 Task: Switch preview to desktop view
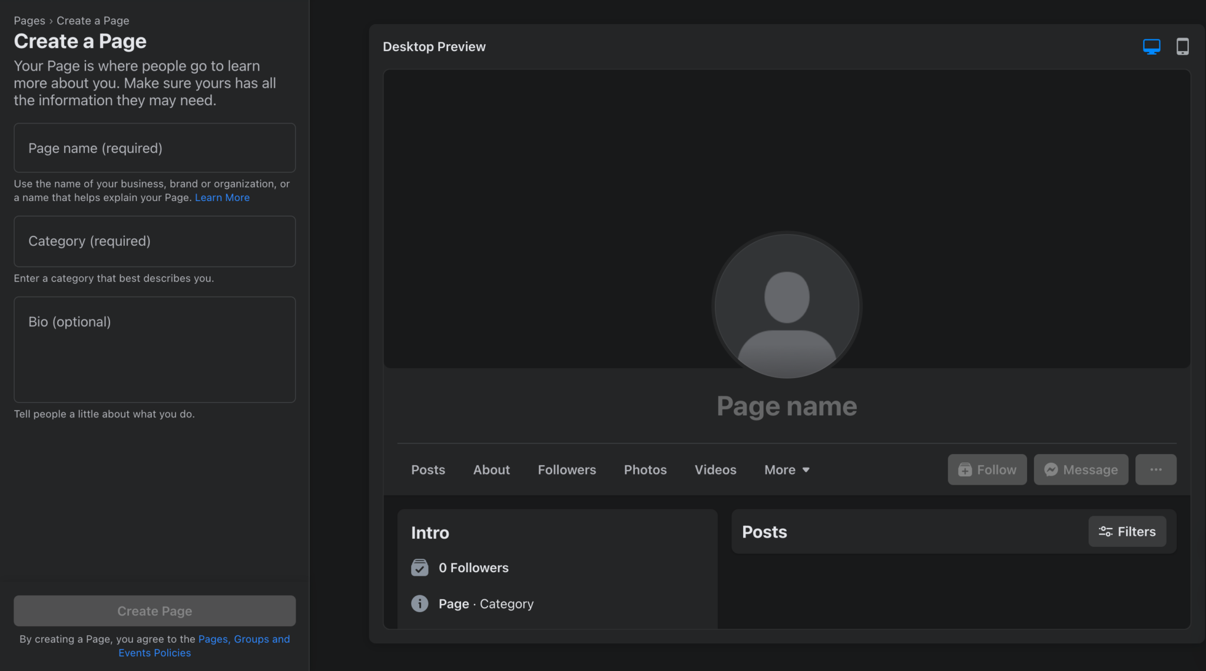(x=1152, y=46)
